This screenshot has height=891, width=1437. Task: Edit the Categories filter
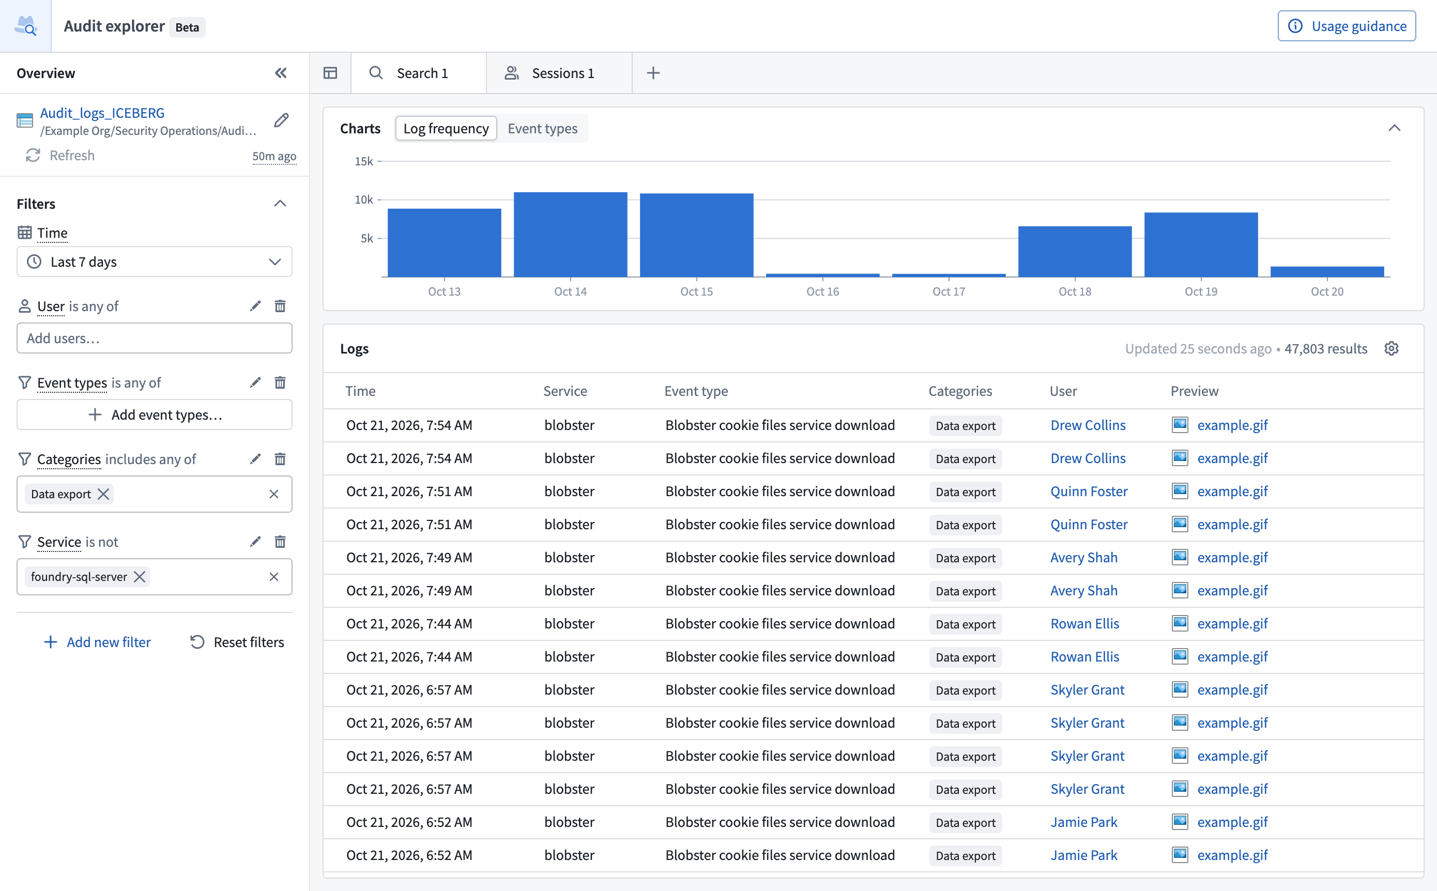click(x=255, y=459)
